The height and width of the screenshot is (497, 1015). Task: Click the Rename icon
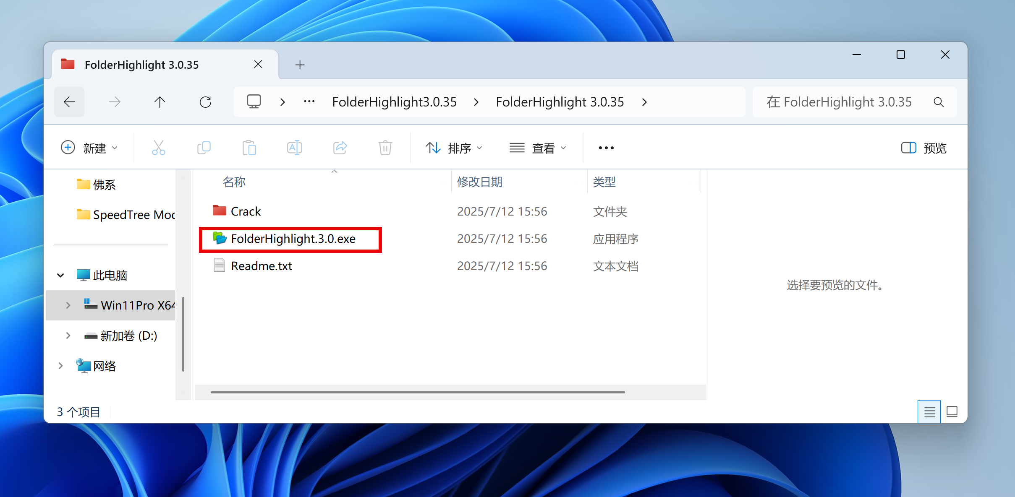pyautogui.click(x=295, y=148)
